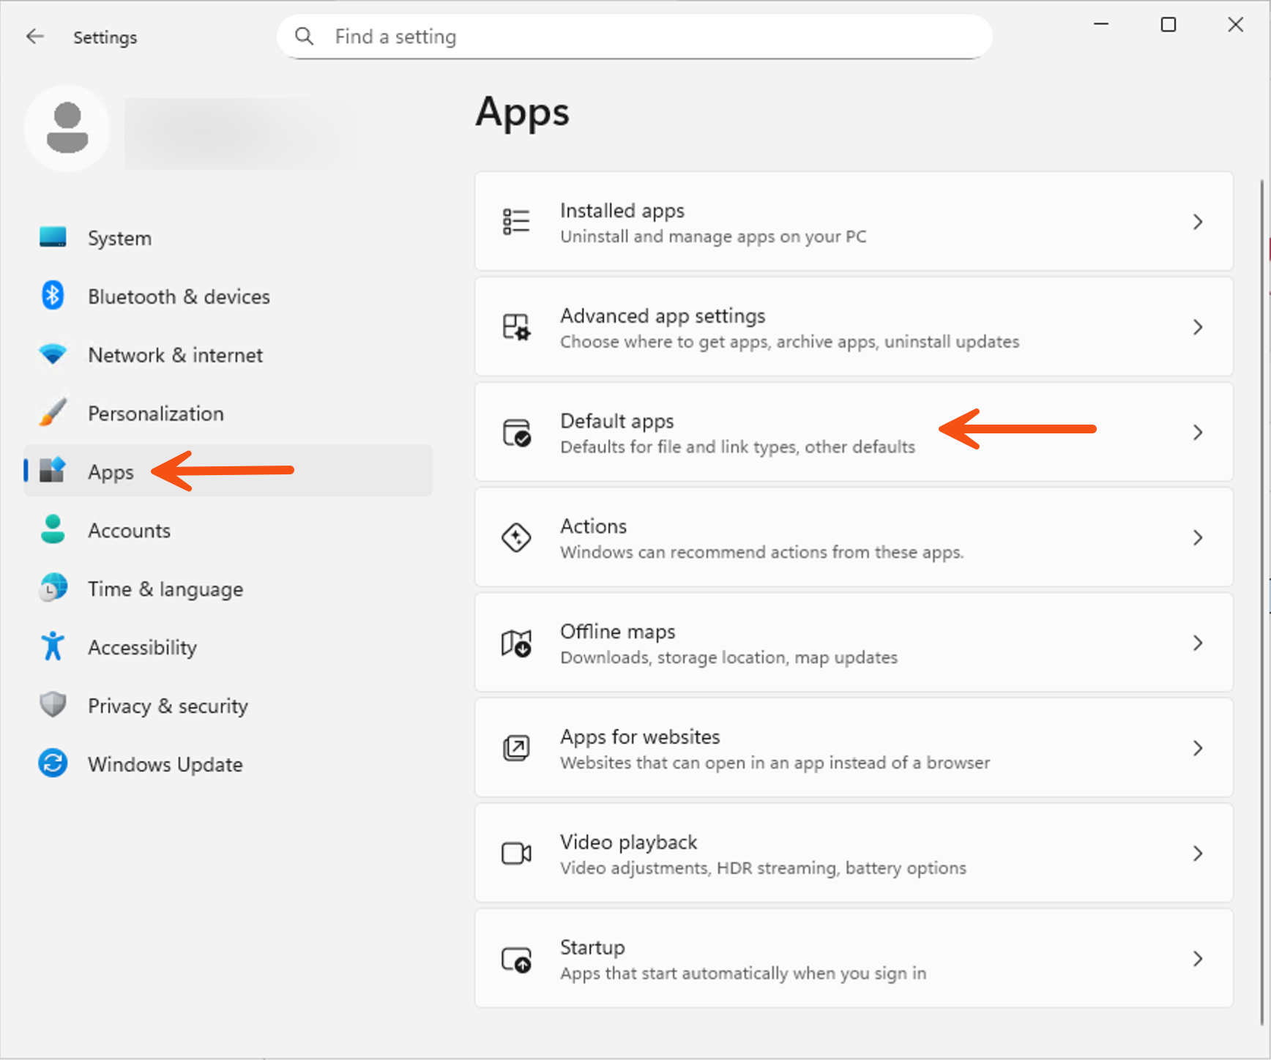Click 'Choose where to get apps' description
The width and height of the screenshot is (1271, 1060).
coord(789,342)
